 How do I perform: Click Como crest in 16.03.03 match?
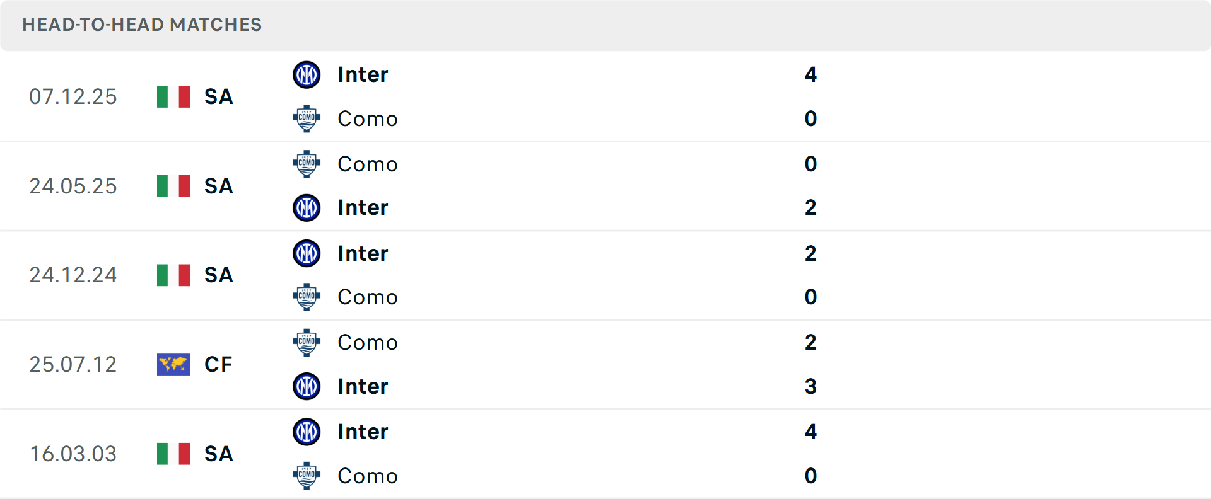pos(307,476)
